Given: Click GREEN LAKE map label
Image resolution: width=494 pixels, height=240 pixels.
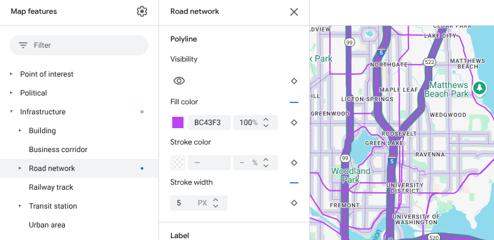Looking at the screenshot, I should pyautogui.click(x=384, y=143).
